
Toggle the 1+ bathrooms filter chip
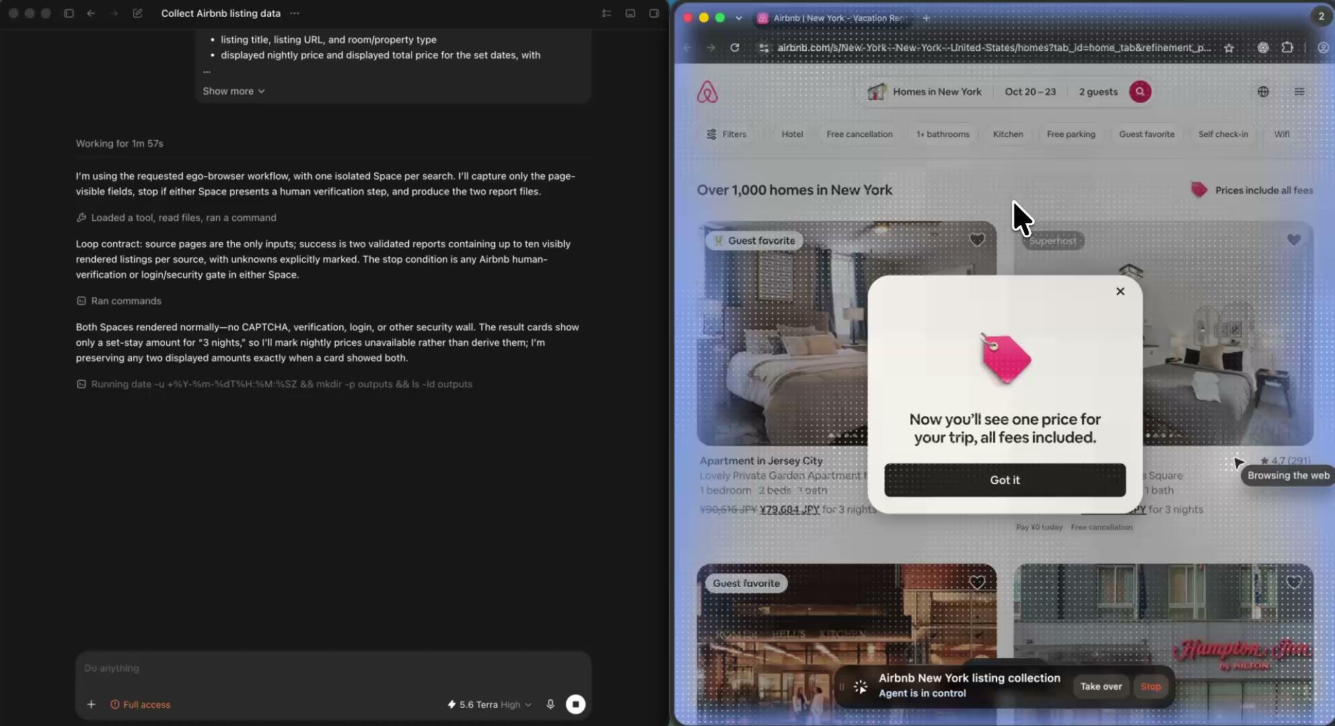(x=943, y=134)
